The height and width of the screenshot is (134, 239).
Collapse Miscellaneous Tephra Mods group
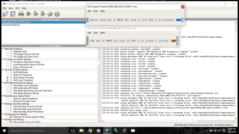click(x=3, y=96)
